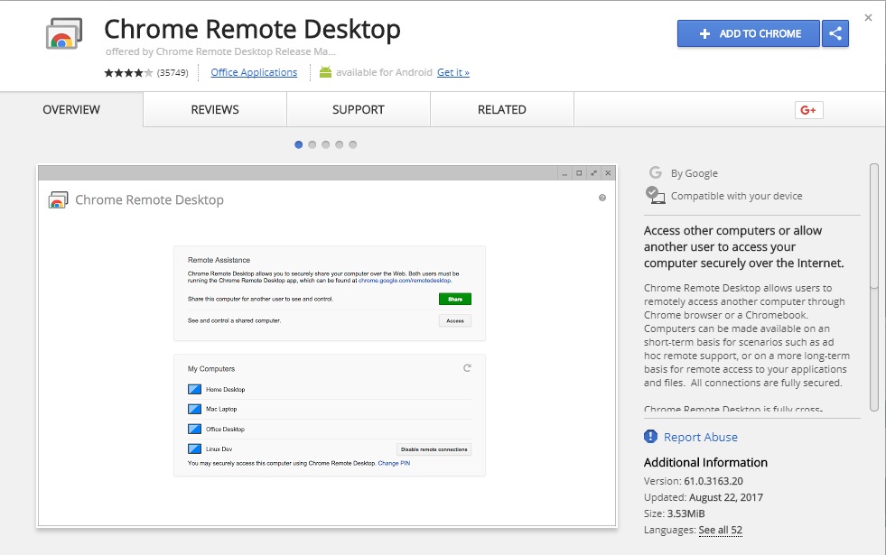Click the Linux Dev computer icon
The width and height of the screenshot is (886, 555).
(194, 449)
